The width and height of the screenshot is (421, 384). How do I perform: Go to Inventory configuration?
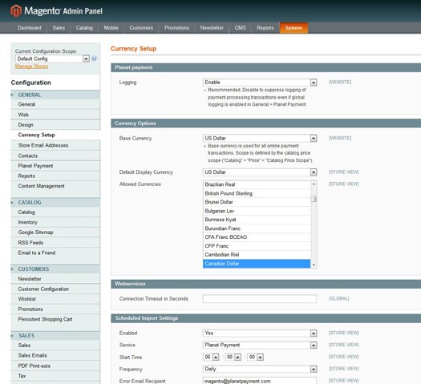55,222
